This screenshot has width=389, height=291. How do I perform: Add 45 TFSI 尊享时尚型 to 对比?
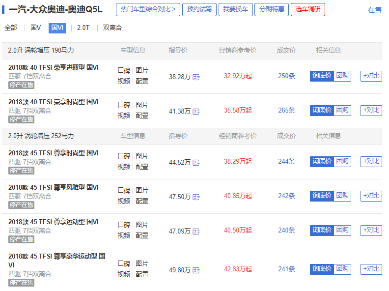click(x=371, y=161)
